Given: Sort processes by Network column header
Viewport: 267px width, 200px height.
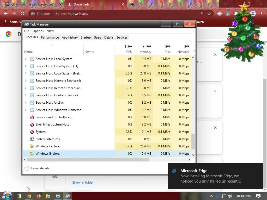Looking at the screenshot, I should click(x=182, y=49).
